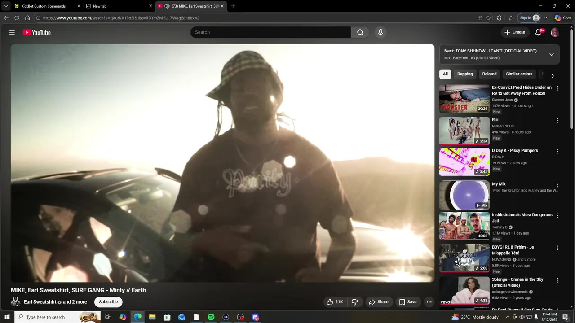This screenshot has height=323, width=575.
Task: Open the browser home page
Action: [x=27, y=18]
